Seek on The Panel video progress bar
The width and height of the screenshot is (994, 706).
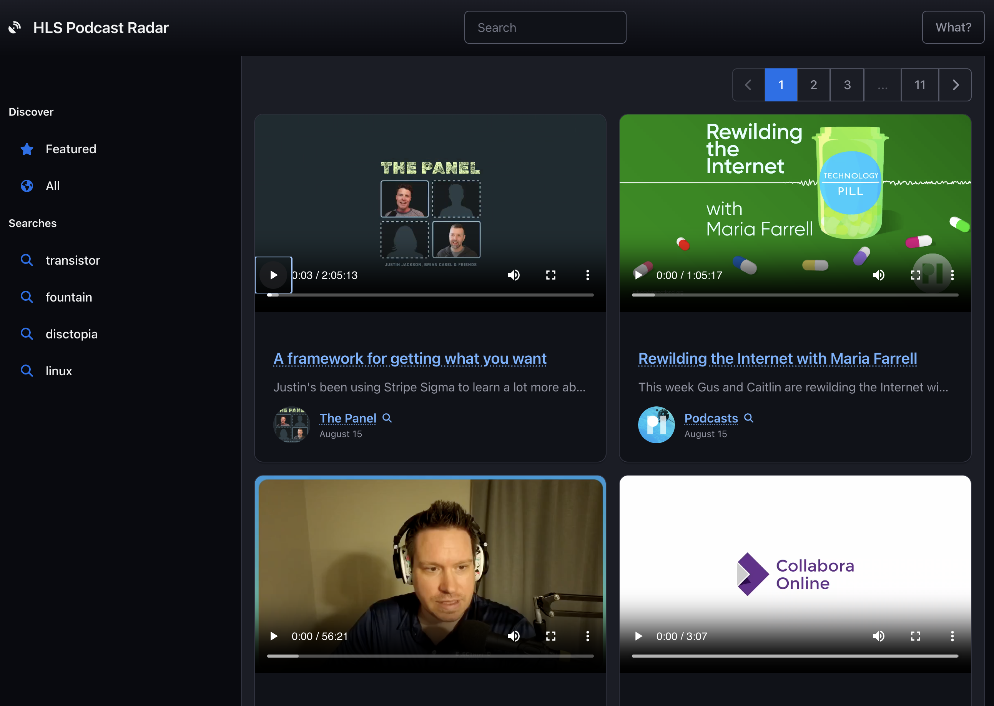coord(431,295)
